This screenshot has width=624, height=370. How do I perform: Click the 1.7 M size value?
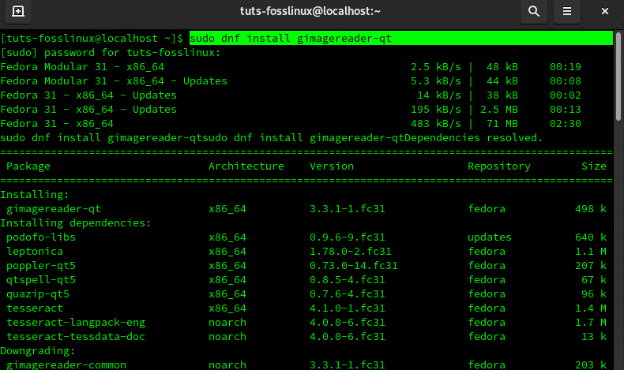[591, 323]
